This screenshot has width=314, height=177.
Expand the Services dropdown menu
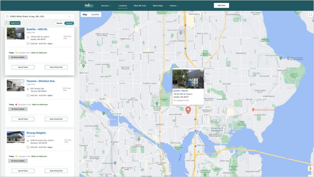[x=106, y=6]
